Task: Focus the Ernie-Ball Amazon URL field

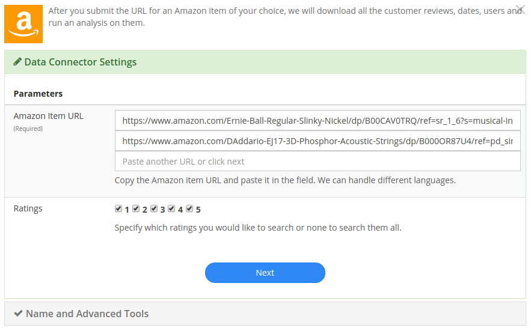Action: pyautogui.click(x=318, y=121)
